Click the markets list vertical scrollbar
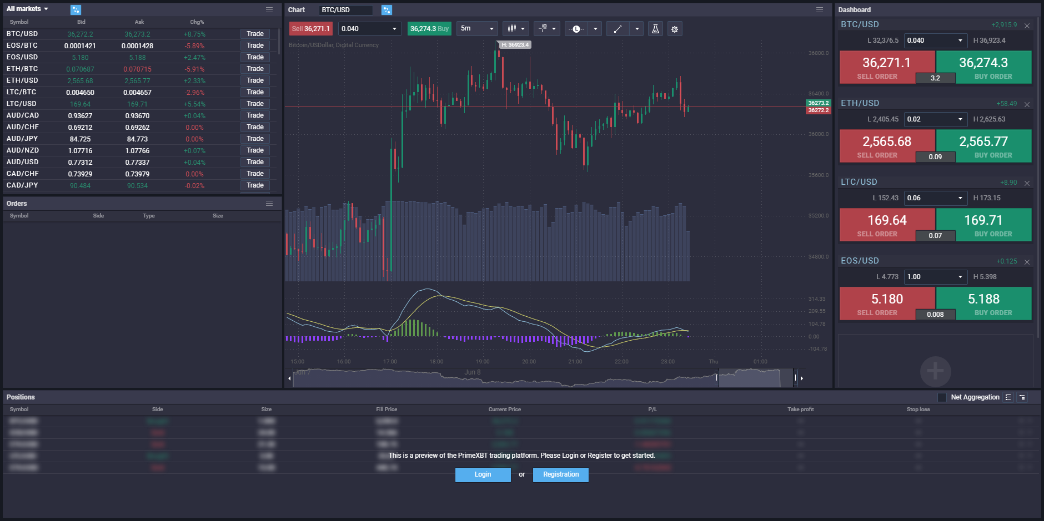This screenshot has width=1044, height=521. (279, 42)
